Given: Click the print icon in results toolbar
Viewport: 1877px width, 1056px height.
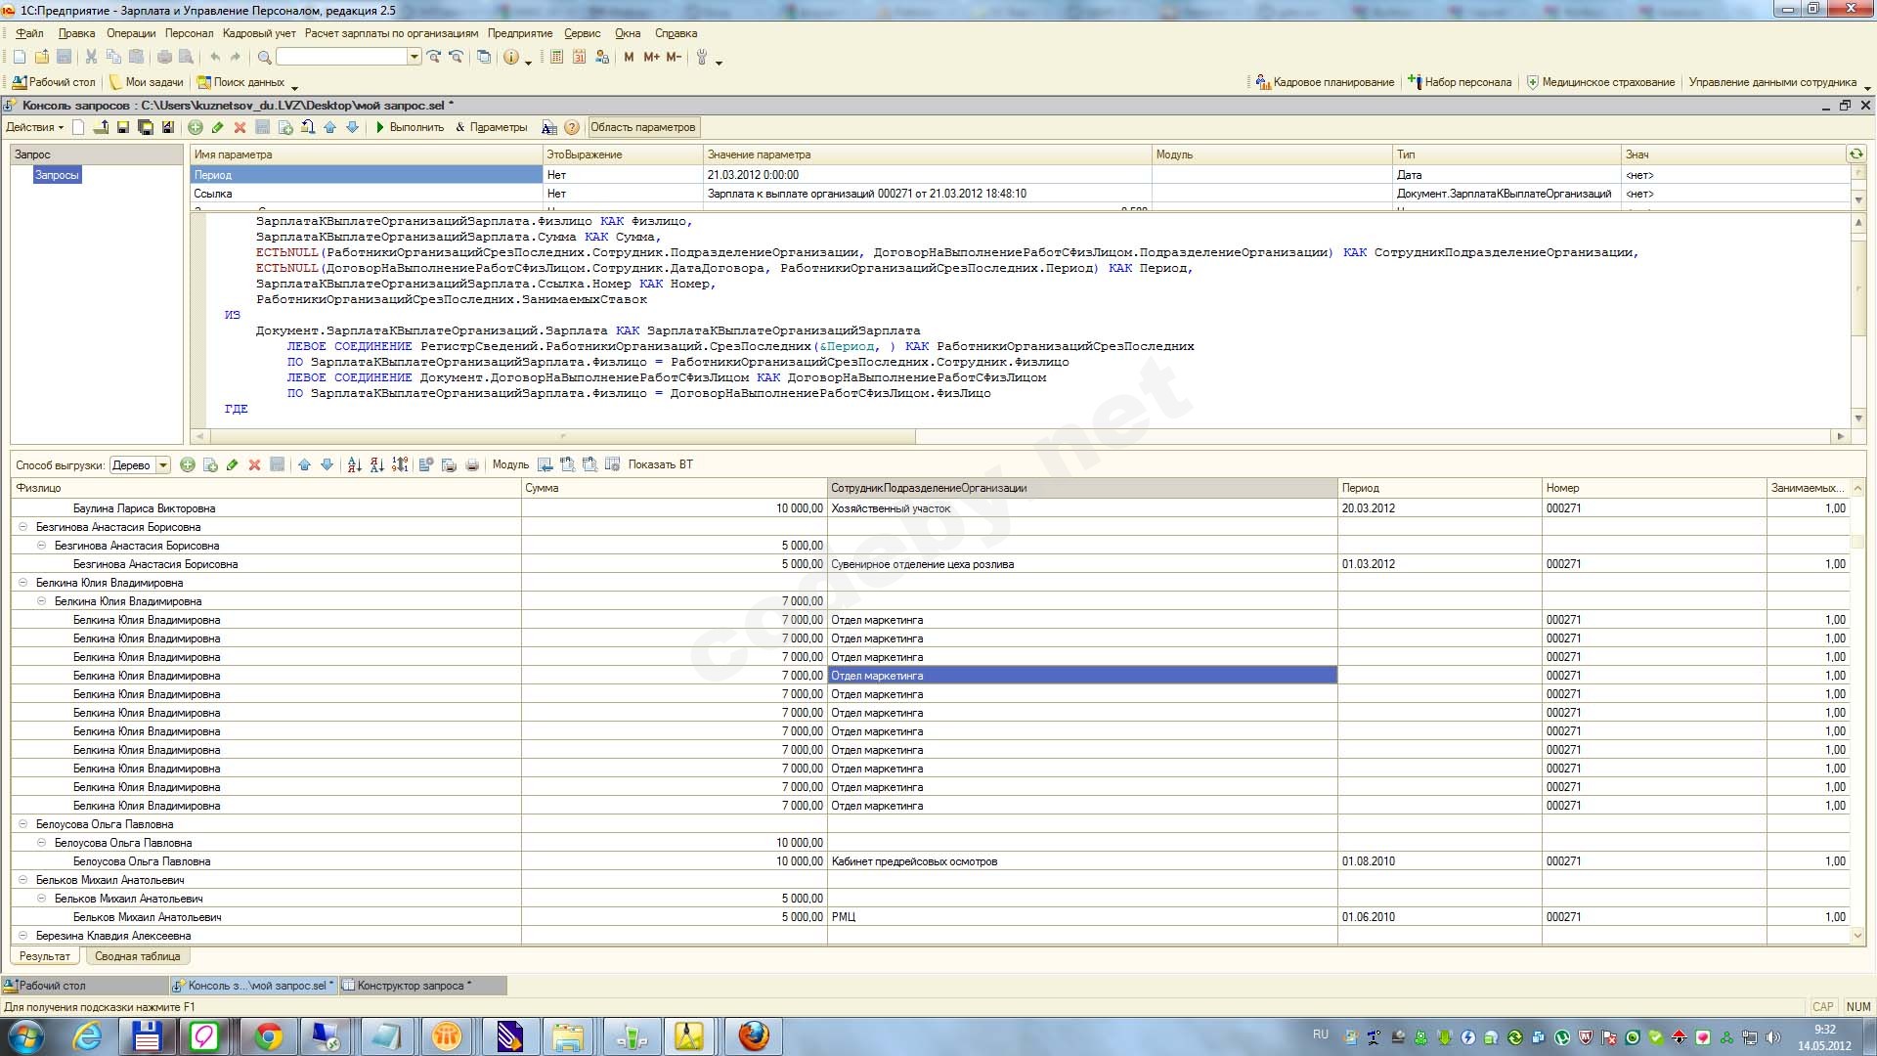Looking at the screenshot, I should 472,464.
